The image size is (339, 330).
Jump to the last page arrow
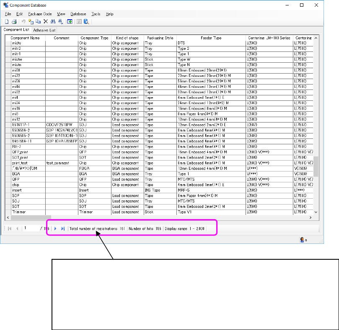[x=62, y=228]
